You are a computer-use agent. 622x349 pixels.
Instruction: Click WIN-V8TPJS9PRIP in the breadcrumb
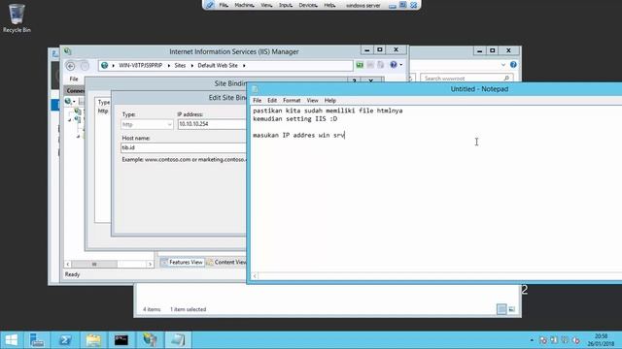pos(140,65)
